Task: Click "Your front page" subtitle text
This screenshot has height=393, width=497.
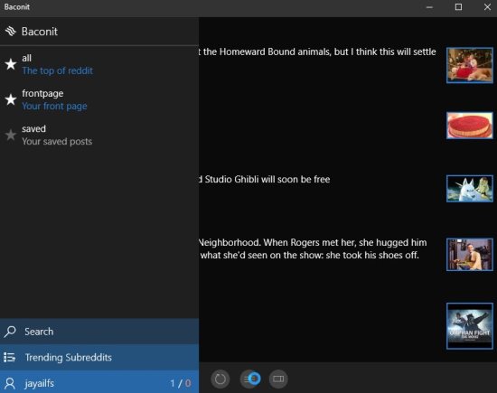Action: coord(54,107)
